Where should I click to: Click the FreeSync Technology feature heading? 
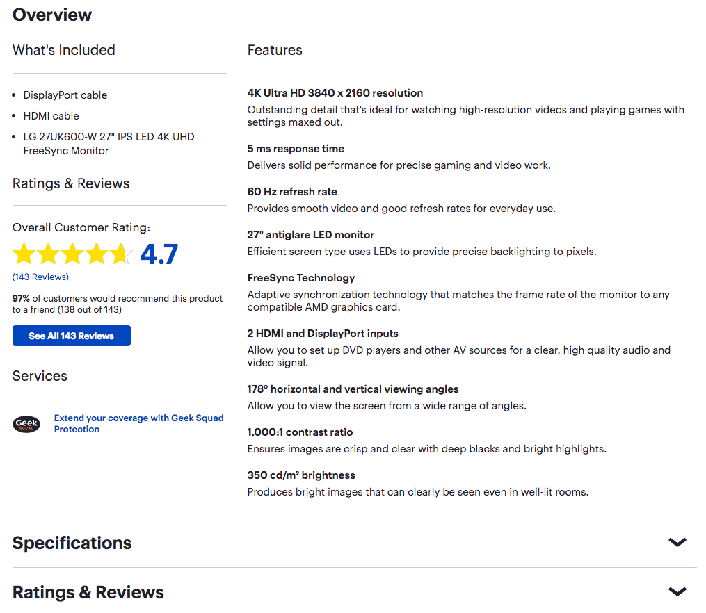[300, 278]
